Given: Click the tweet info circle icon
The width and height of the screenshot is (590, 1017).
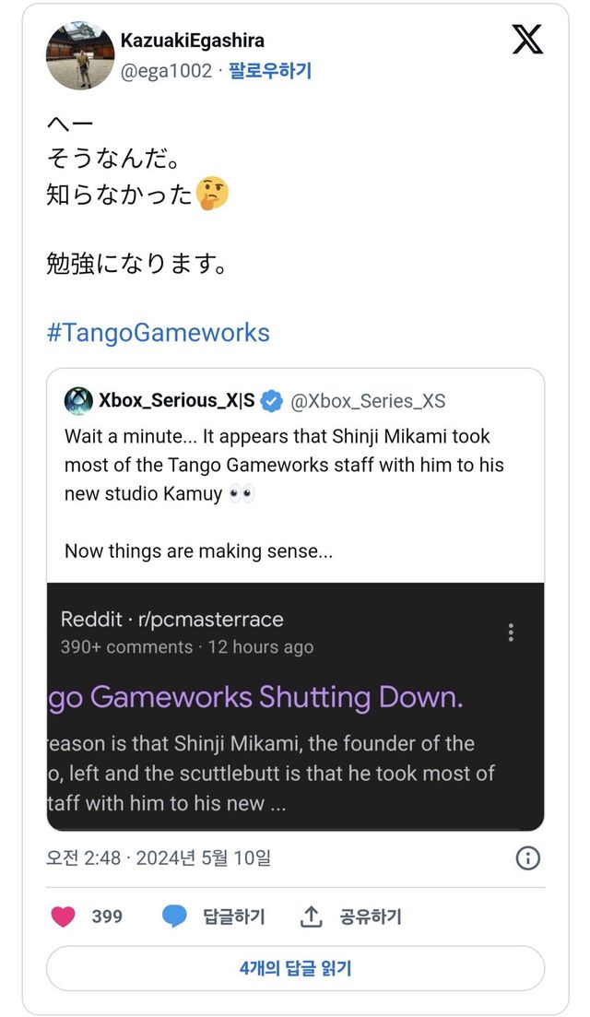Looking at the screenshot, I should [x=527, y=857].
